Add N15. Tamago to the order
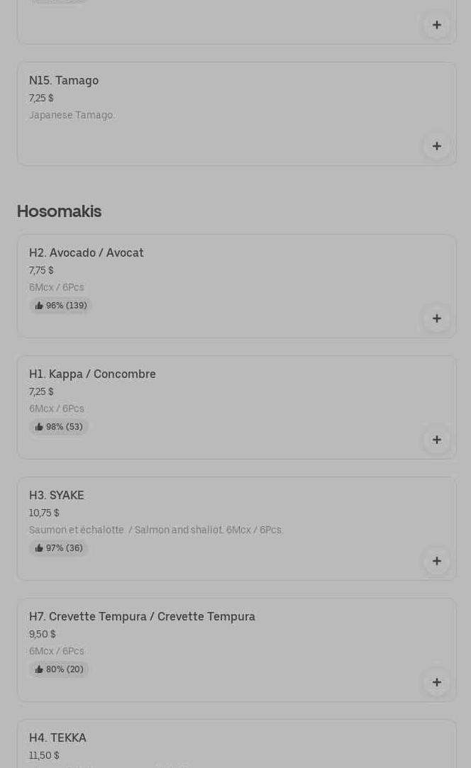 click(437, 146)
